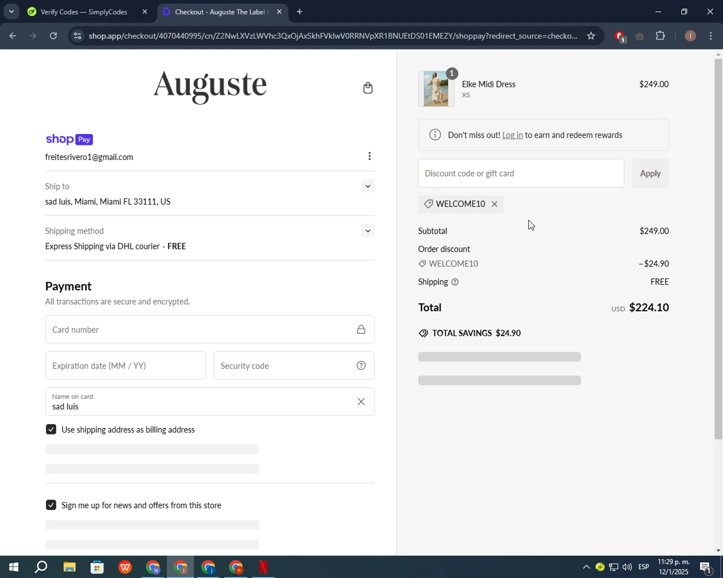Viewport: 723px width, 578px height.
Task: Switch to the Verify Codes SimplyCodes tab
Action: 84,12
